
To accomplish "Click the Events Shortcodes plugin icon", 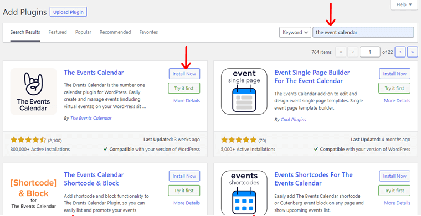I will pos(244,193).
